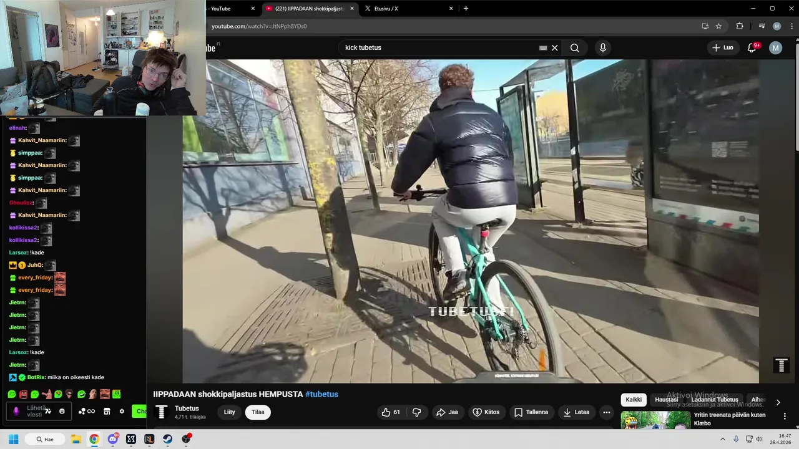Open the Yritin treenata päivän video thumbnail
Screen dimensions: 799x449
[655, 420]
